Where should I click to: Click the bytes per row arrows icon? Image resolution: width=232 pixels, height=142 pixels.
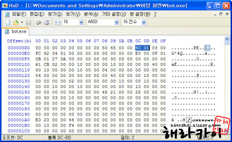point(58,22)
